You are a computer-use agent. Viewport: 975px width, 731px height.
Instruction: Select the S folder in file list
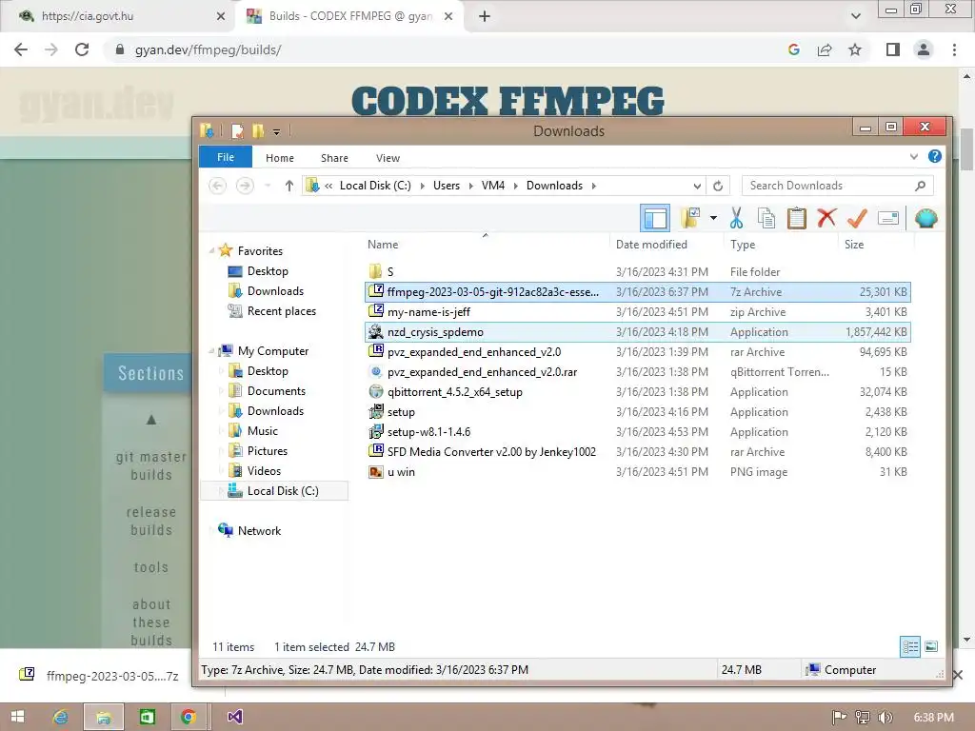coord(638,271)
